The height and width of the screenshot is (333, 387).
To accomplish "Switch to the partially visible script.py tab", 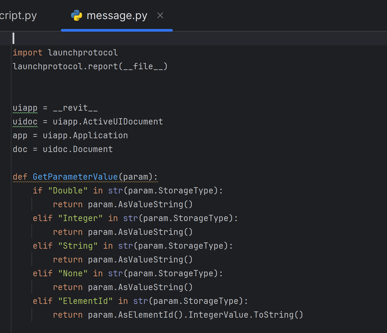I will click(x=19, y=16).
